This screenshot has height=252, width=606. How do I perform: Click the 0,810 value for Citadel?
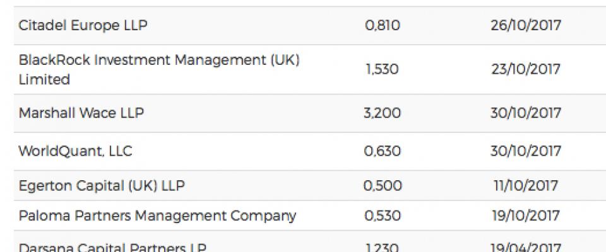click(383, 25)
